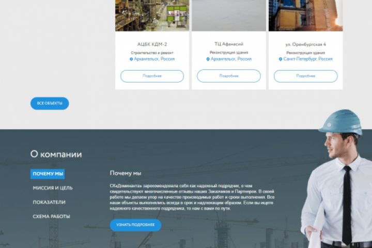Viewport: 372px width, 248px height.
Task: Select the Почему мы tab
Action: pyautogui.click(x=48, y=174)
